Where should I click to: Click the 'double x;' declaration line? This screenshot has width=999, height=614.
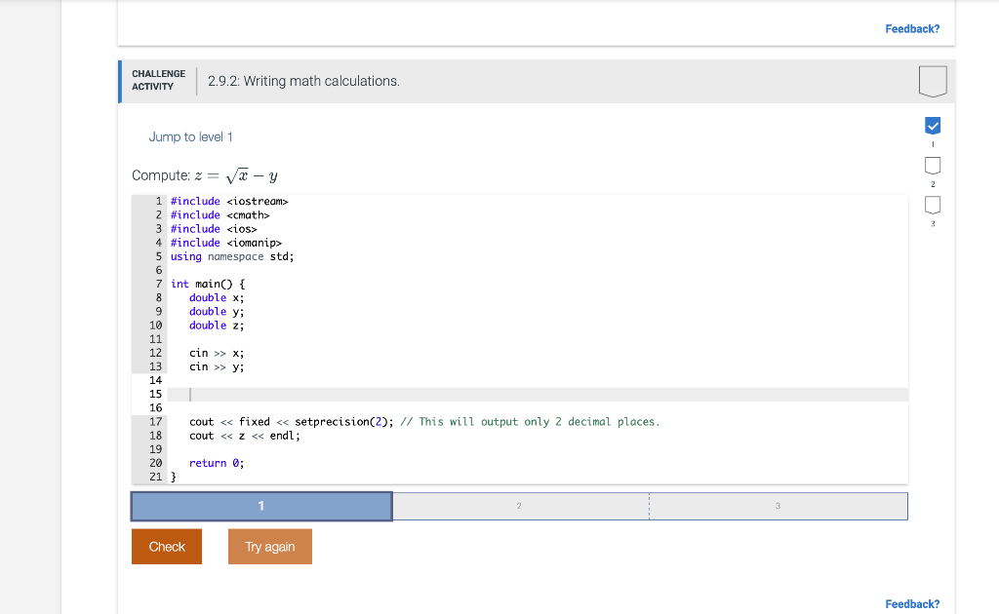217,298
